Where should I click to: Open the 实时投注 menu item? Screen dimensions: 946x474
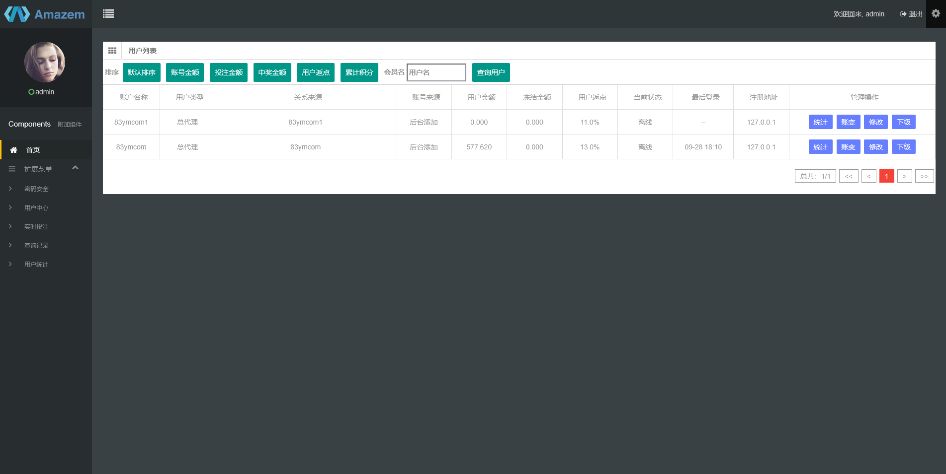point(36,227)
